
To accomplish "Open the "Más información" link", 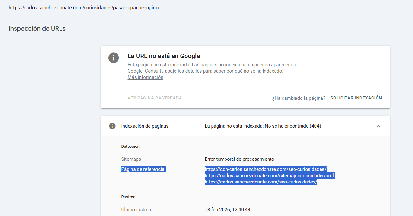I will [x=145, y=77].
